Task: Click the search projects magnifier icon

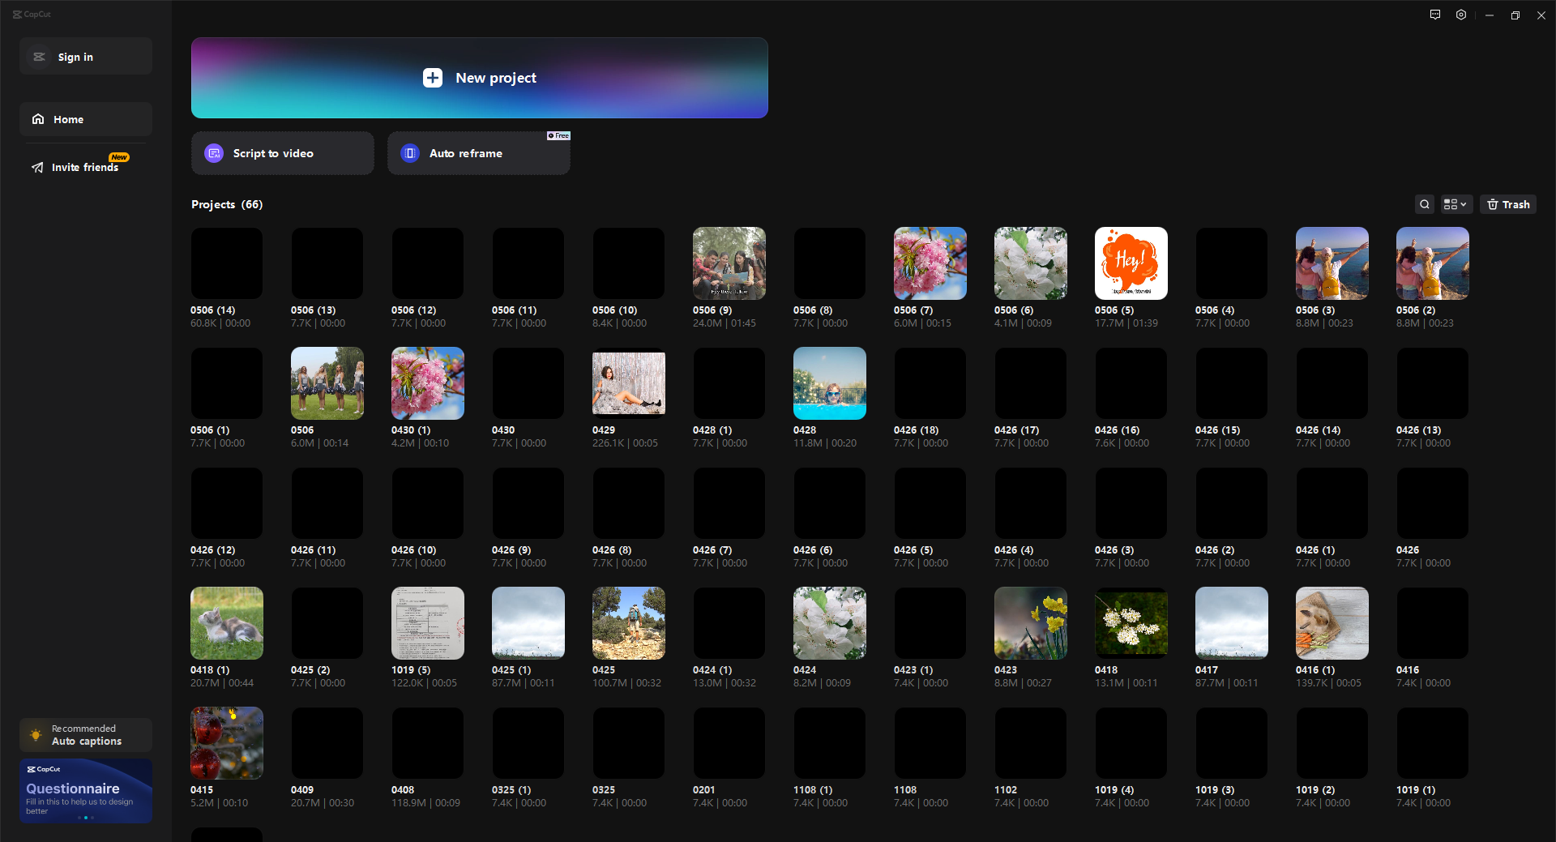Action: tap(1425, 204)
